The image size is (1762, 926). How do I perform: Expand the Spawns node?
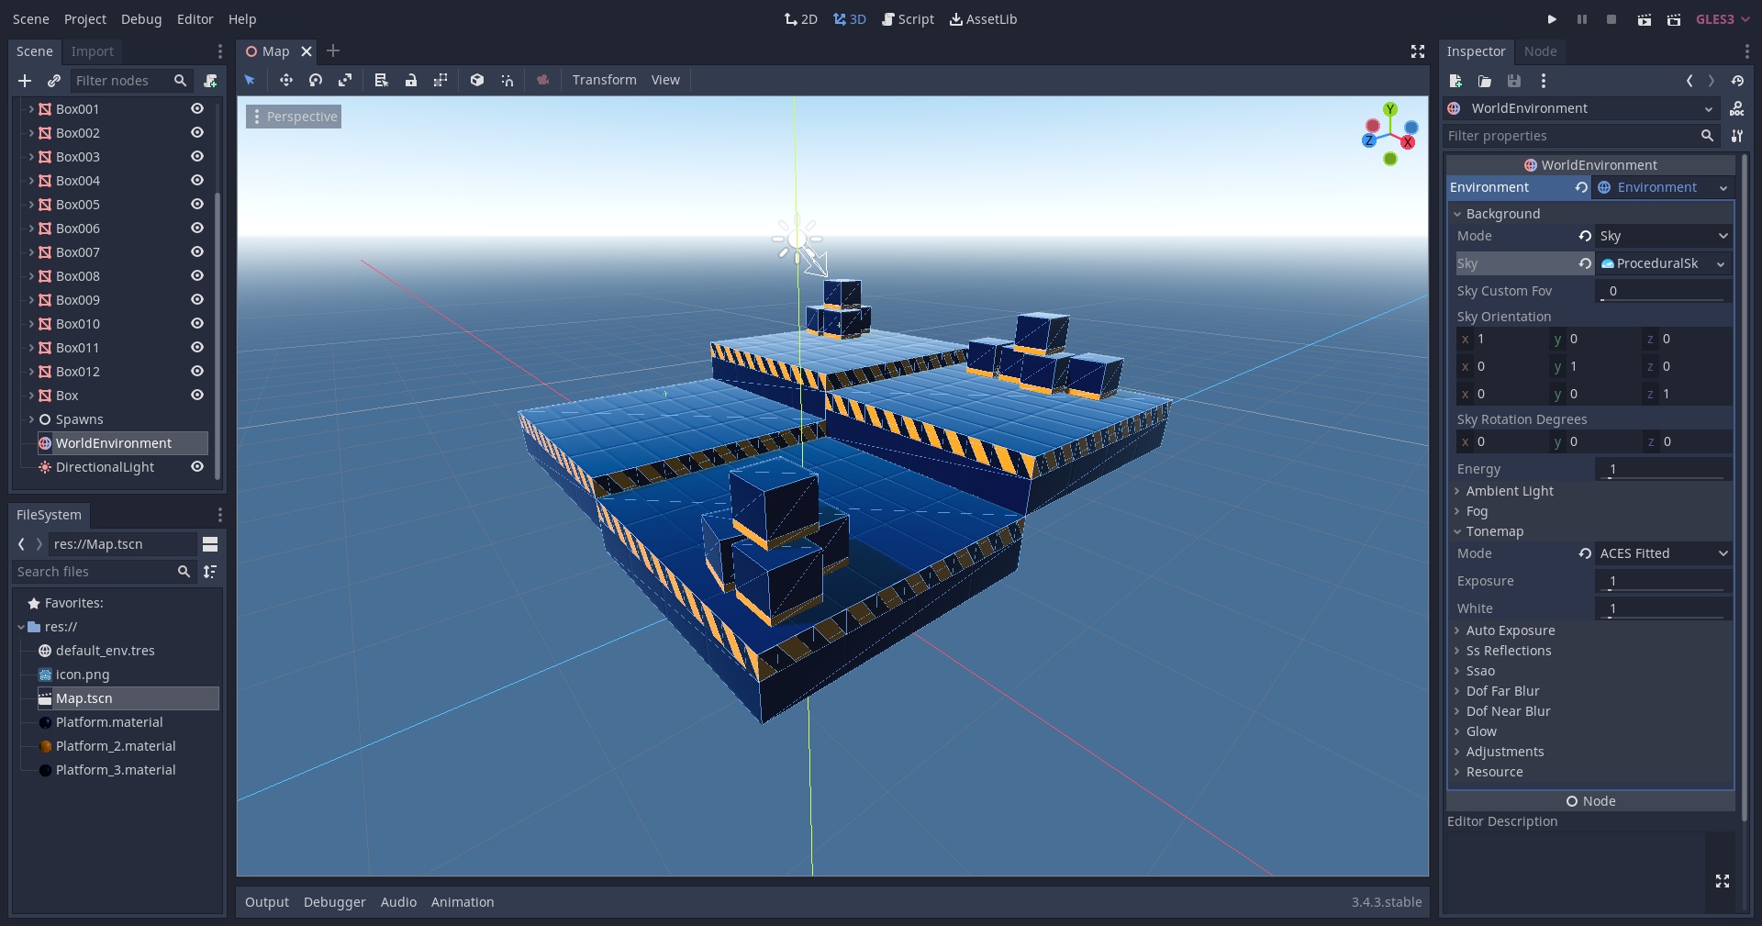tap(31, 419)
